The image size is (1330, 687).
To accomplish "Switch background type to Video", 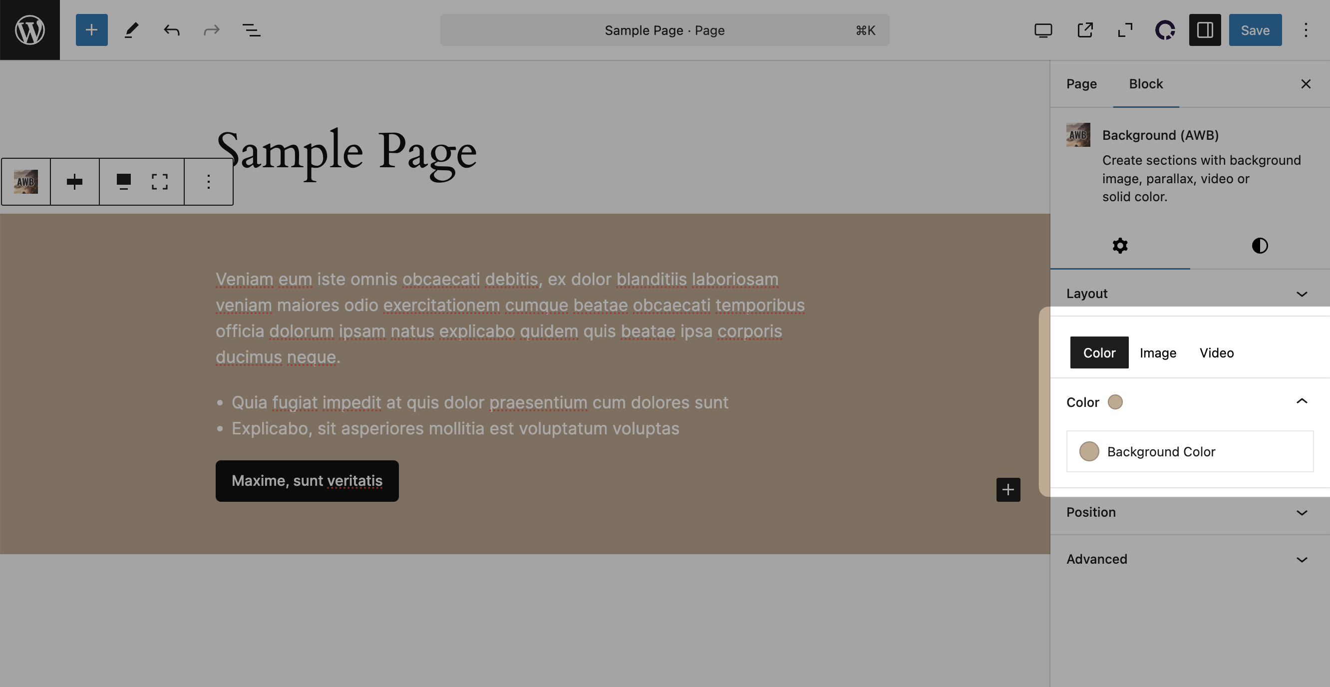I will pyautogui.click(x=1216, y=352).
